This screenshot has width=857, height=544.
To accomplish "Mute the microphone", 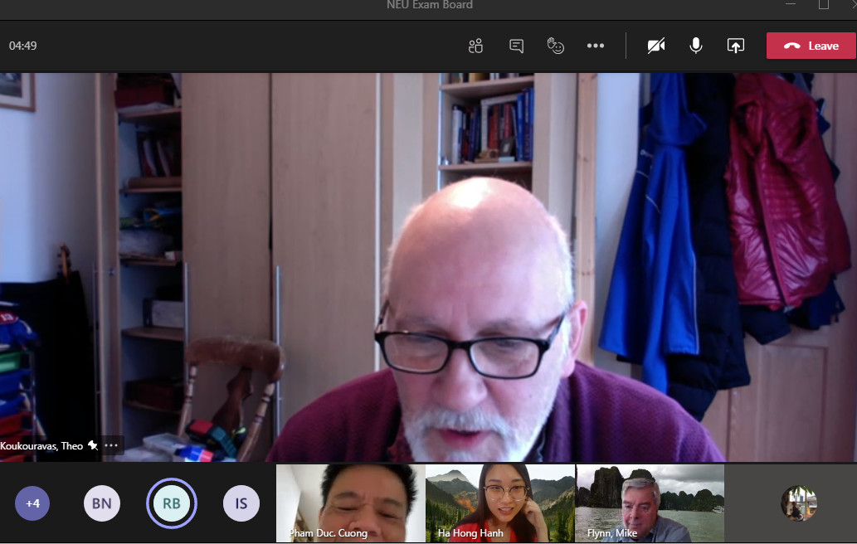I will tap(696, 46).
